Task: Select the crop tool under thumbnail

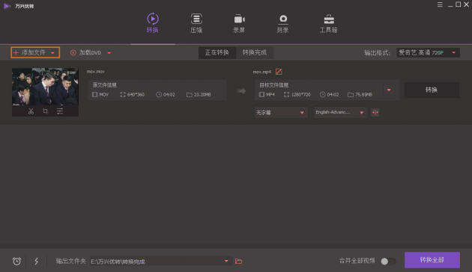Action: [46, 111]
